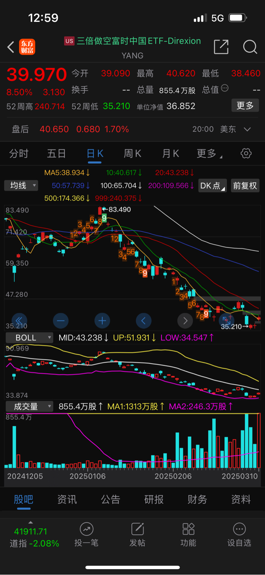Tap the BOLL LOW:34.547 value
The height and width of the screenshot is (575, 265).
[x=187, y=337]
